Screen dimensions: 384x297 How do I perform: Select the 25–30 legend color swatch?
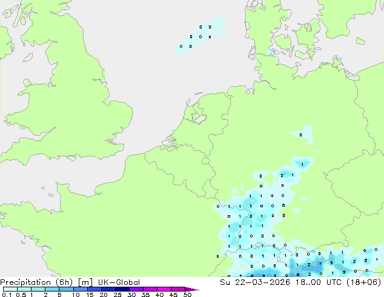(x=122, y=289)
